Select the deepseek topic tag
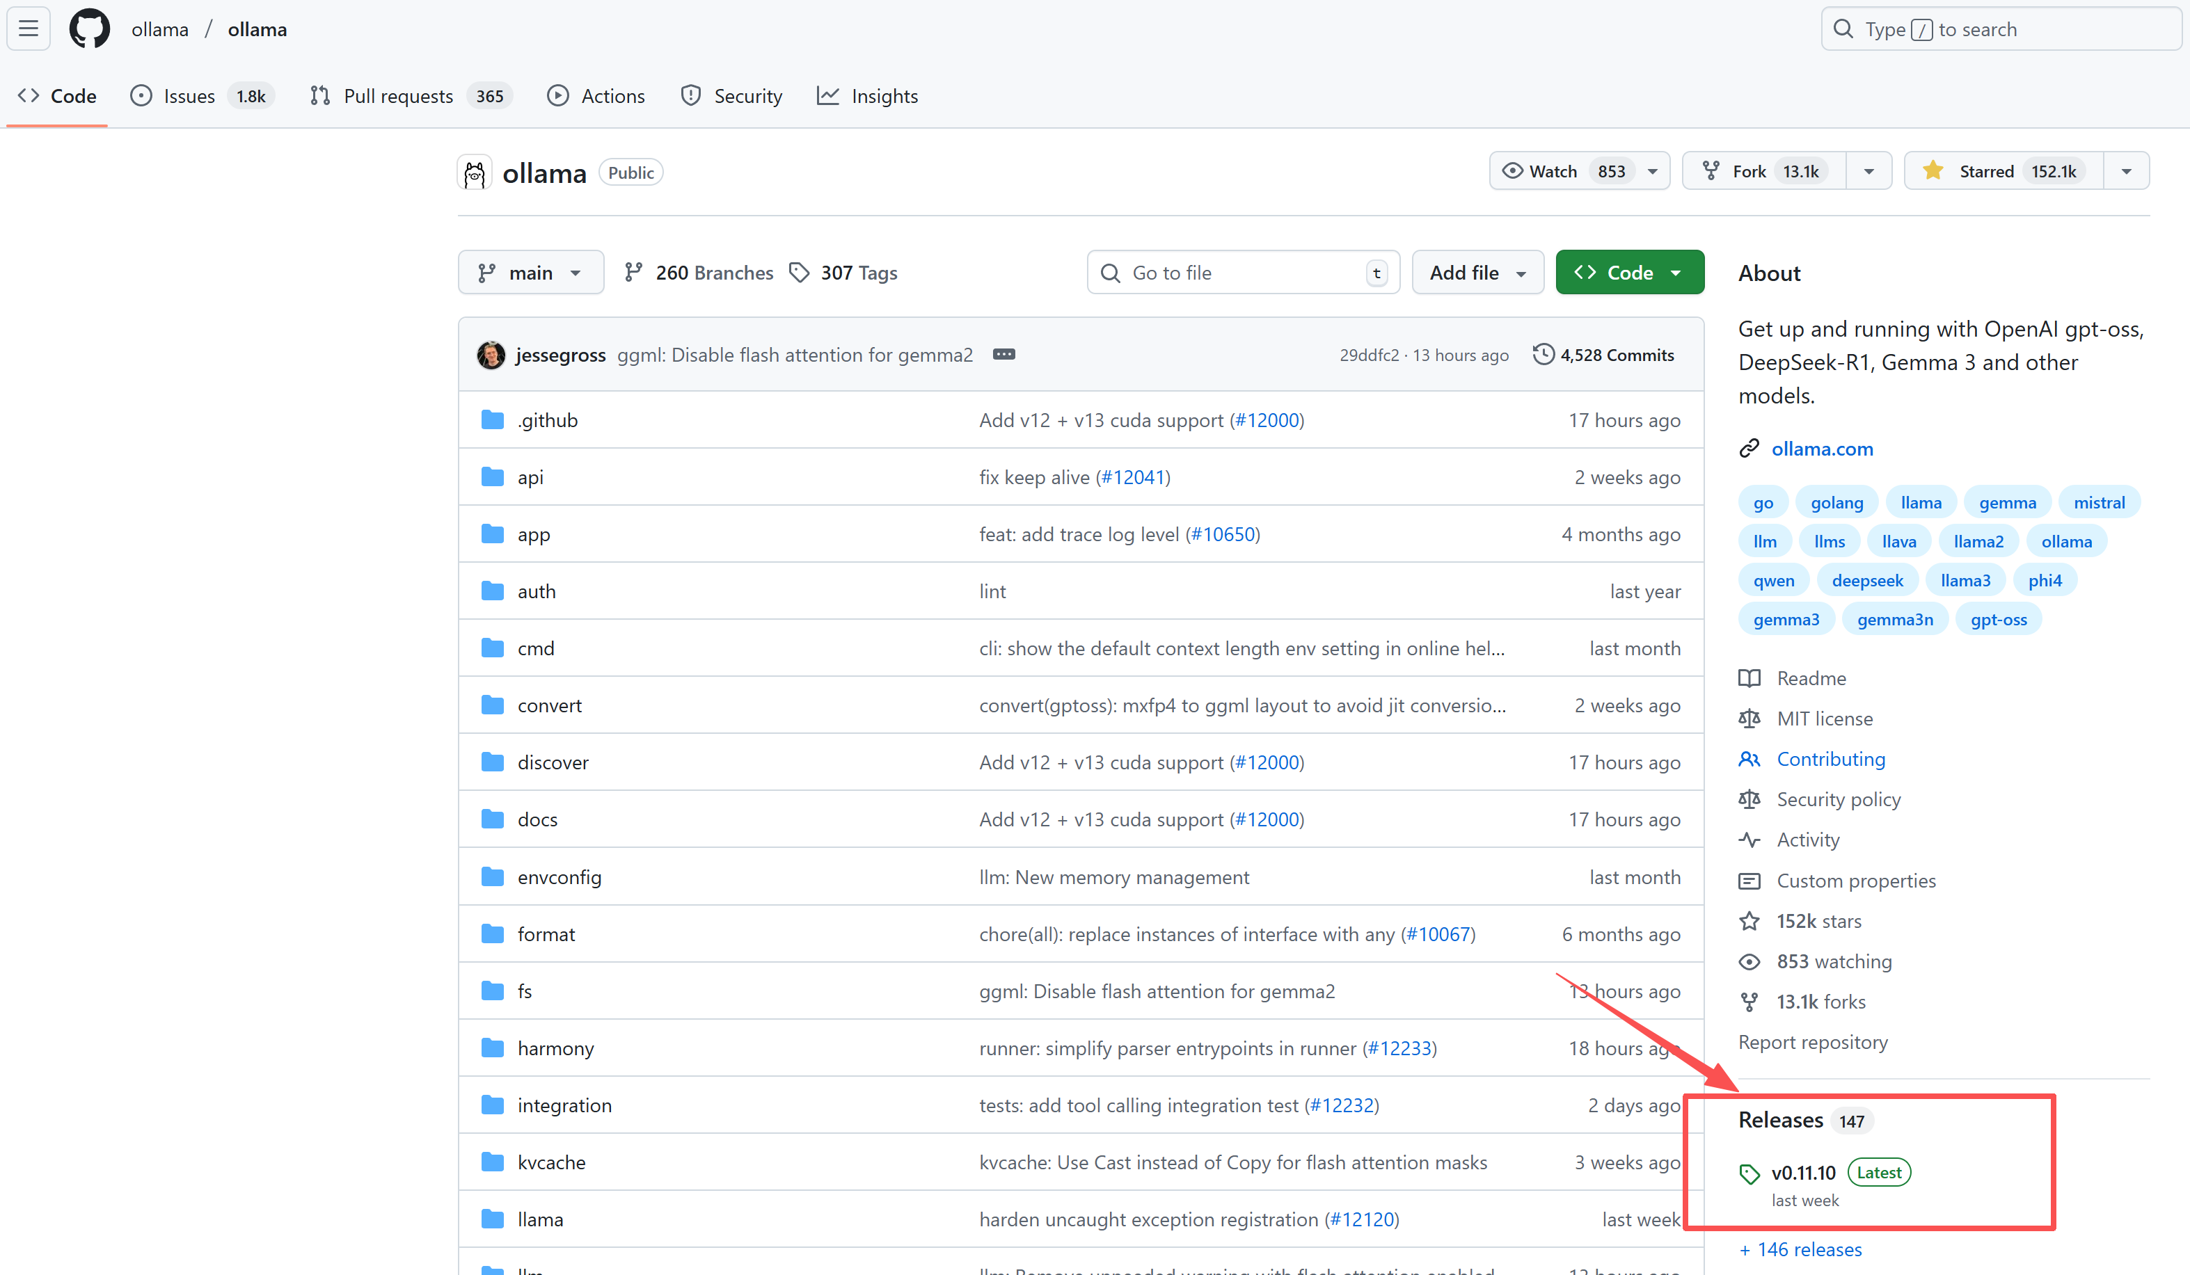 [1868, 580]
